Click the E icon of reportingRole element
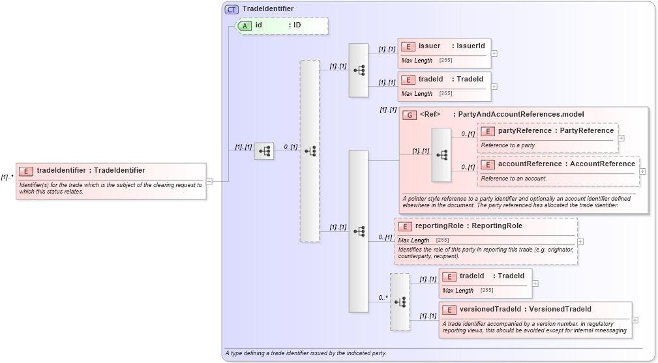Screen dimensions: 658x363 (405, 226)
